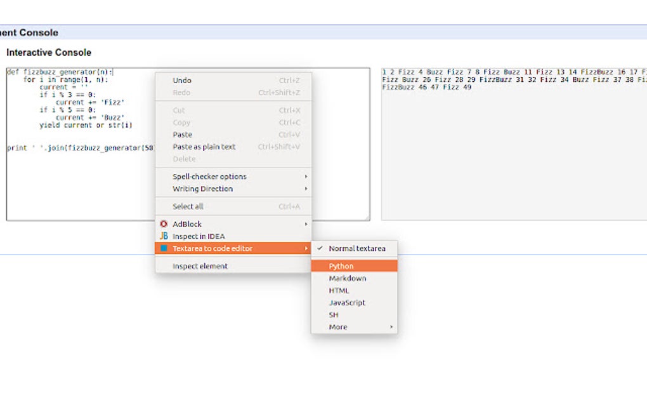Click the JetBrains IDEA icon beside Inspect
This screenshot has width=647, height=405.
click(164, 236)
